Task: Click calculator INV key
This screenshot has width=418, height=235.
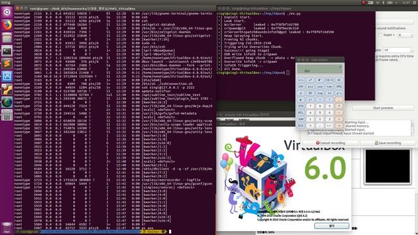Action: tap(300, 87)
